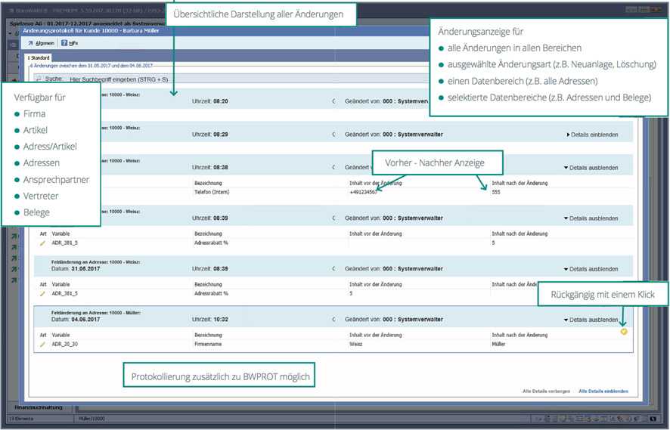Click the 'Alle Details einblenden' link
Viewport: 670px width, 430px height.
pyautogui.click(x=603, y=391)
